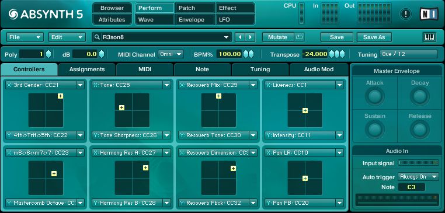Click the Resoverb Dimension XY pad cursor
Viewport: 445px width, 213px height.
pos(233,168)
